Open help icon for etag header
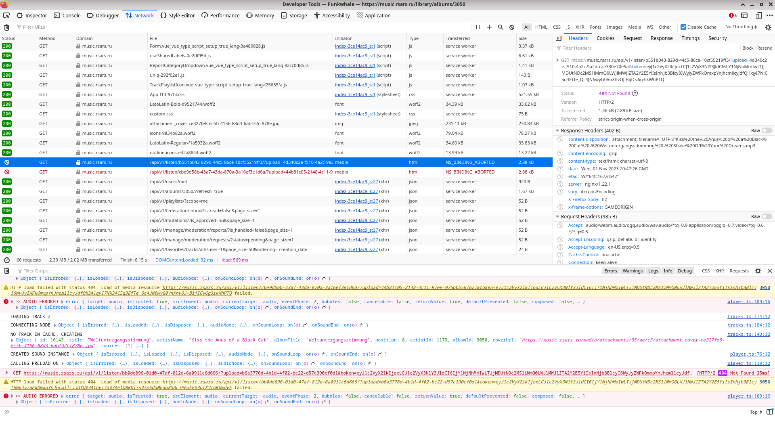 560,176
